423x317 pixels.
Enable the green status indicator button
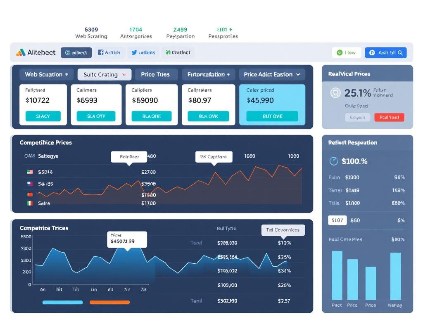pos(339,52)
